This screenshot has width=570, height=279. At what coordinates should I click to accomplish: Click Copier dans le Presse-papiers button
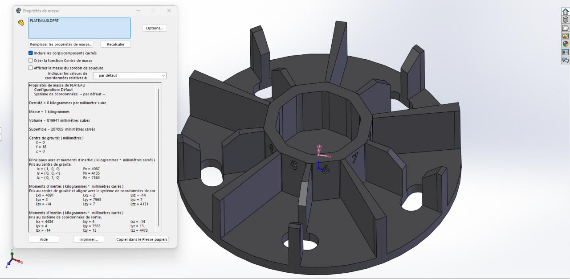[142, 239]
